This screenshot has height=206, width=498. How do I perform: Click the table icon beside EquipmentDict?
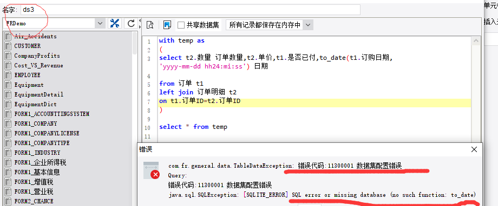pos(8,104)
